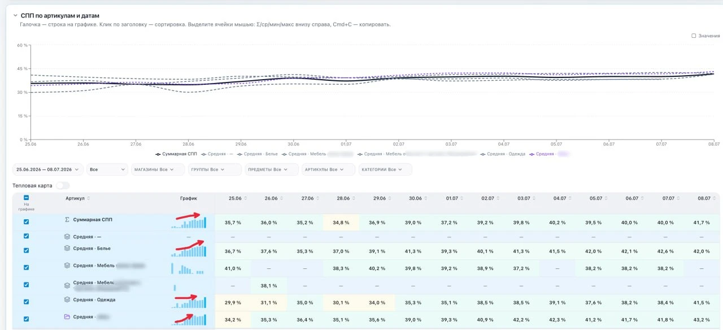Image resolution: width=723 pixels, height=330 pixels.
Task: Open the date range 25.06.2026 — 08.07.2026 dropdown
Action: pos(48,169)
